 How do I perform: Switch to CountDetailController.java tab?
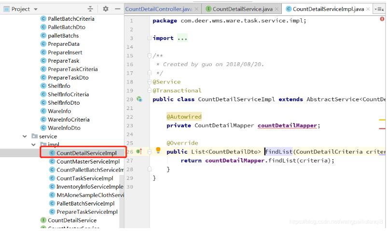158,9
